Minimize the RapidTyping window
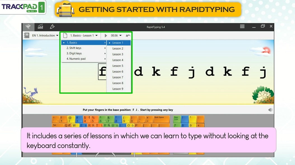 (x=254, y=27)
